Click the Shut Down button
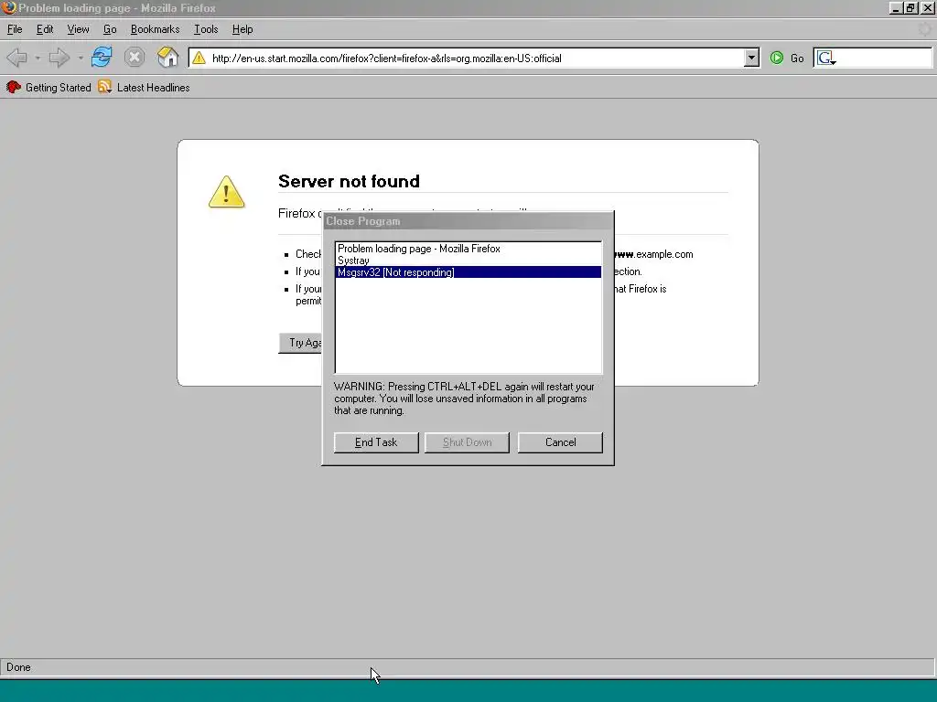 coord(468,442)
